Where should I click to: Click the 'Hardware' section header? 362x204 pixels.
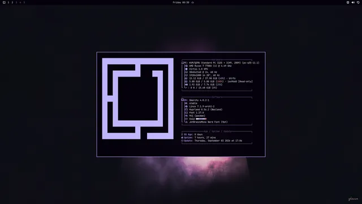click(217, 60)
